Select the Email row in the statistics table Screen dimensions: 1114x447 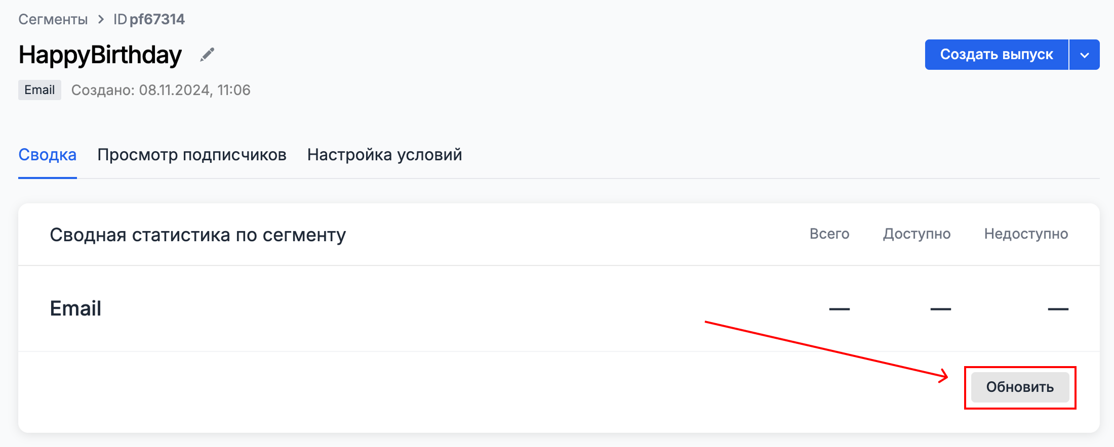(x=75, y=308)
